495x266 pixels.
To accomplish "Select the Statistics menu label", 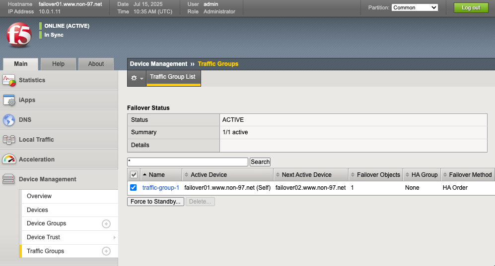I will tap(32, 80).
